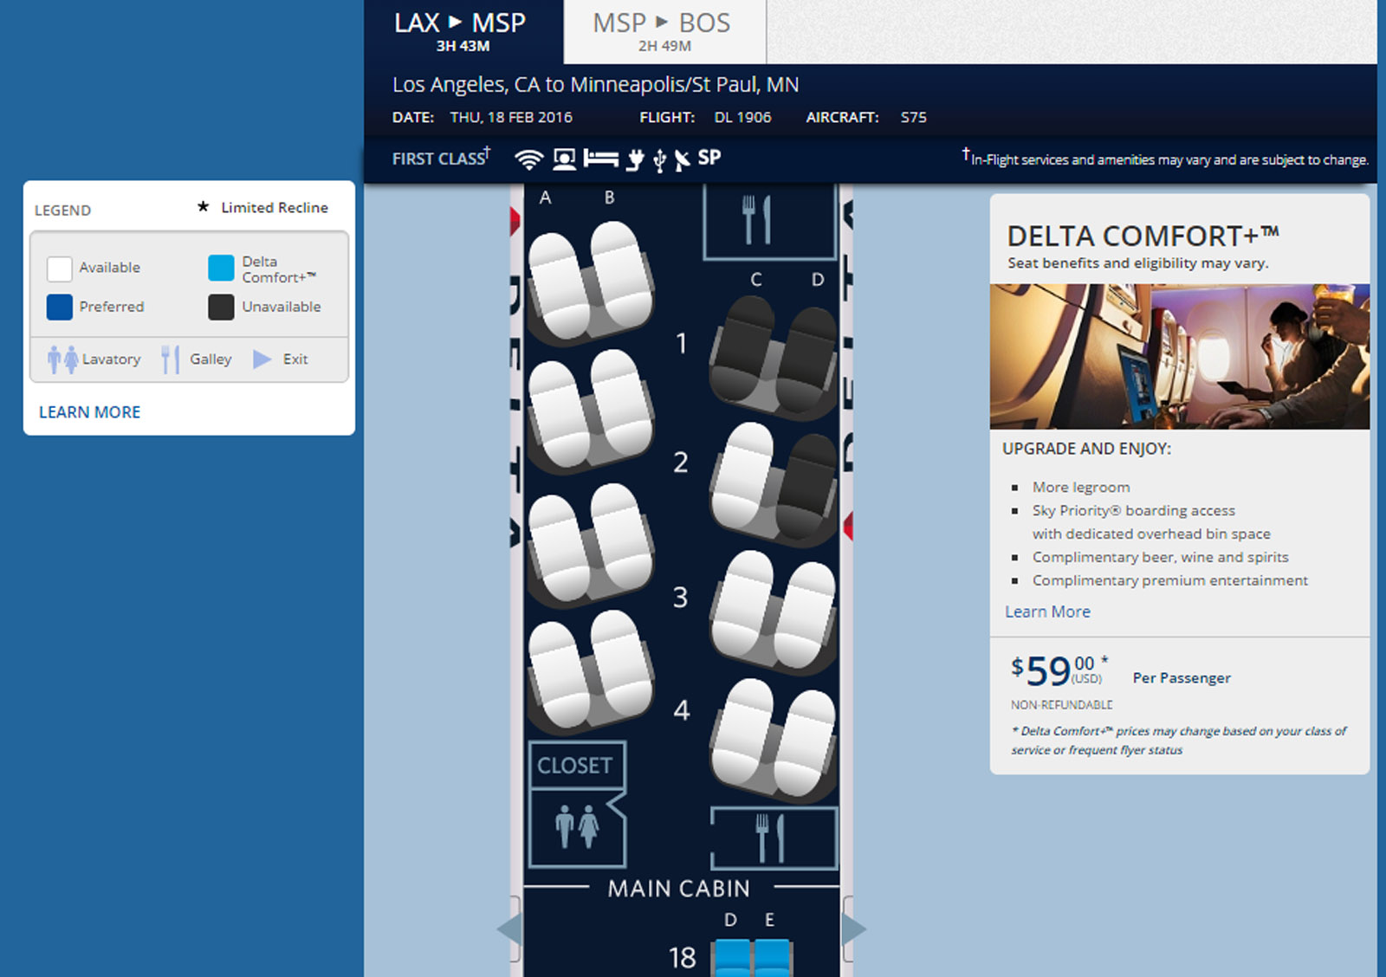The image size is (1386, 977).
Task: Select available seat 1A
Action: (554, 286)
